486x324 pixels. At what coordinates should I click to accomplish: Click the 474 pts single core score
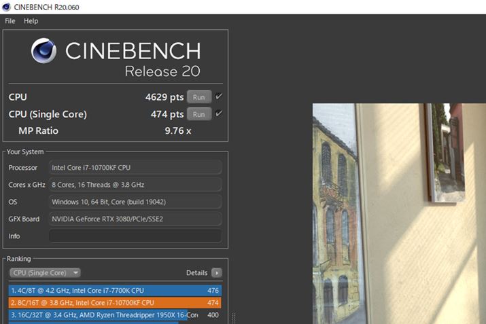(x=167, y=114)
